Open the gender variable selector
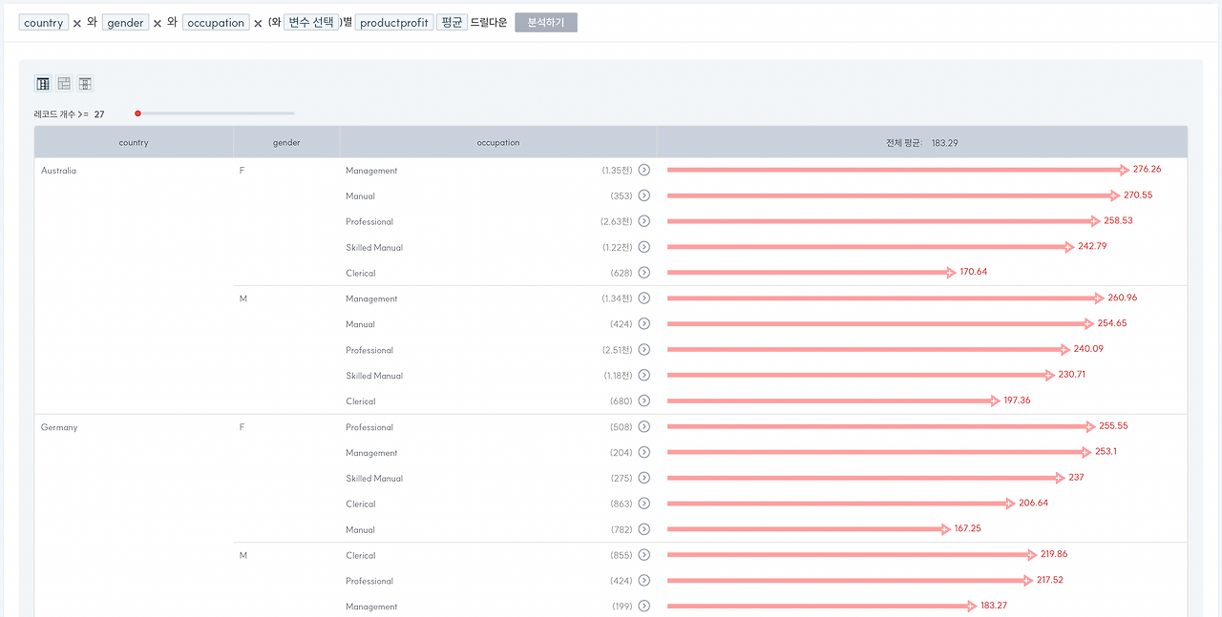The image size is (1222, 617). 125,22
